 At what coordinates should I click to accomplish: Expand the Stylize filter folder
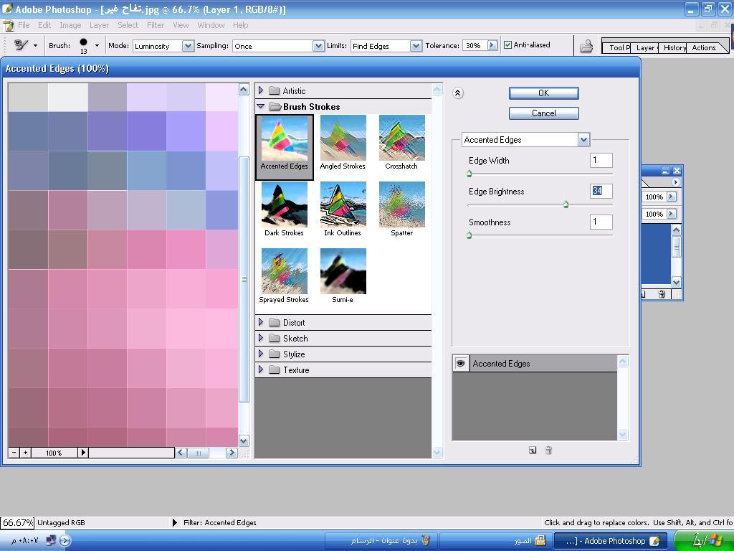click(261, 354)
